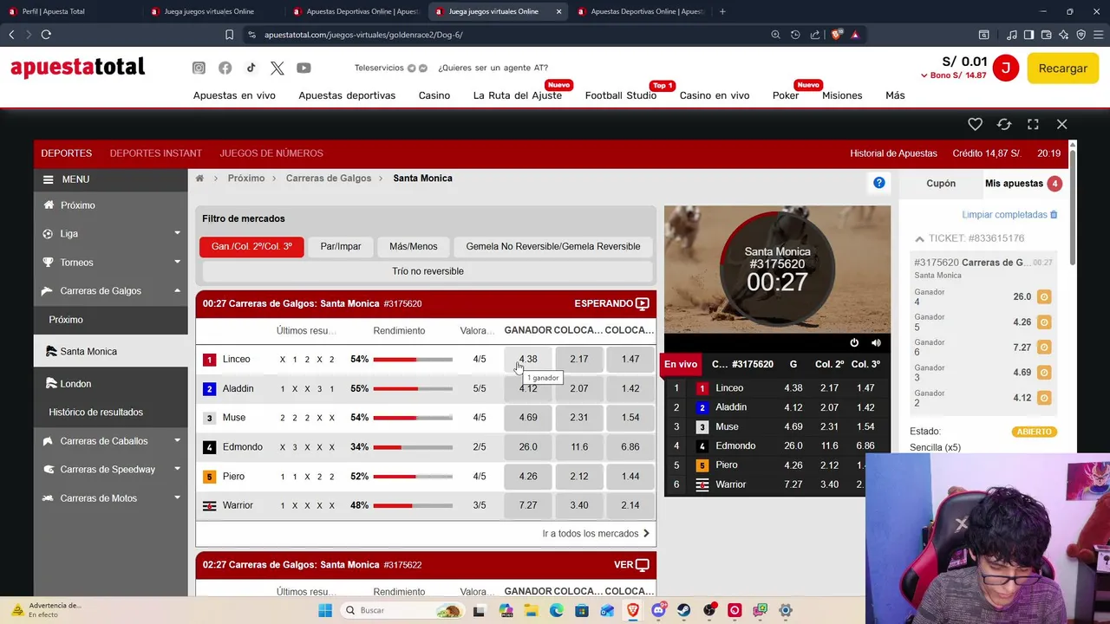Screen dimensions: 1110x624
Task: Select the Par/Impar market filter
Action: (341, 247)
